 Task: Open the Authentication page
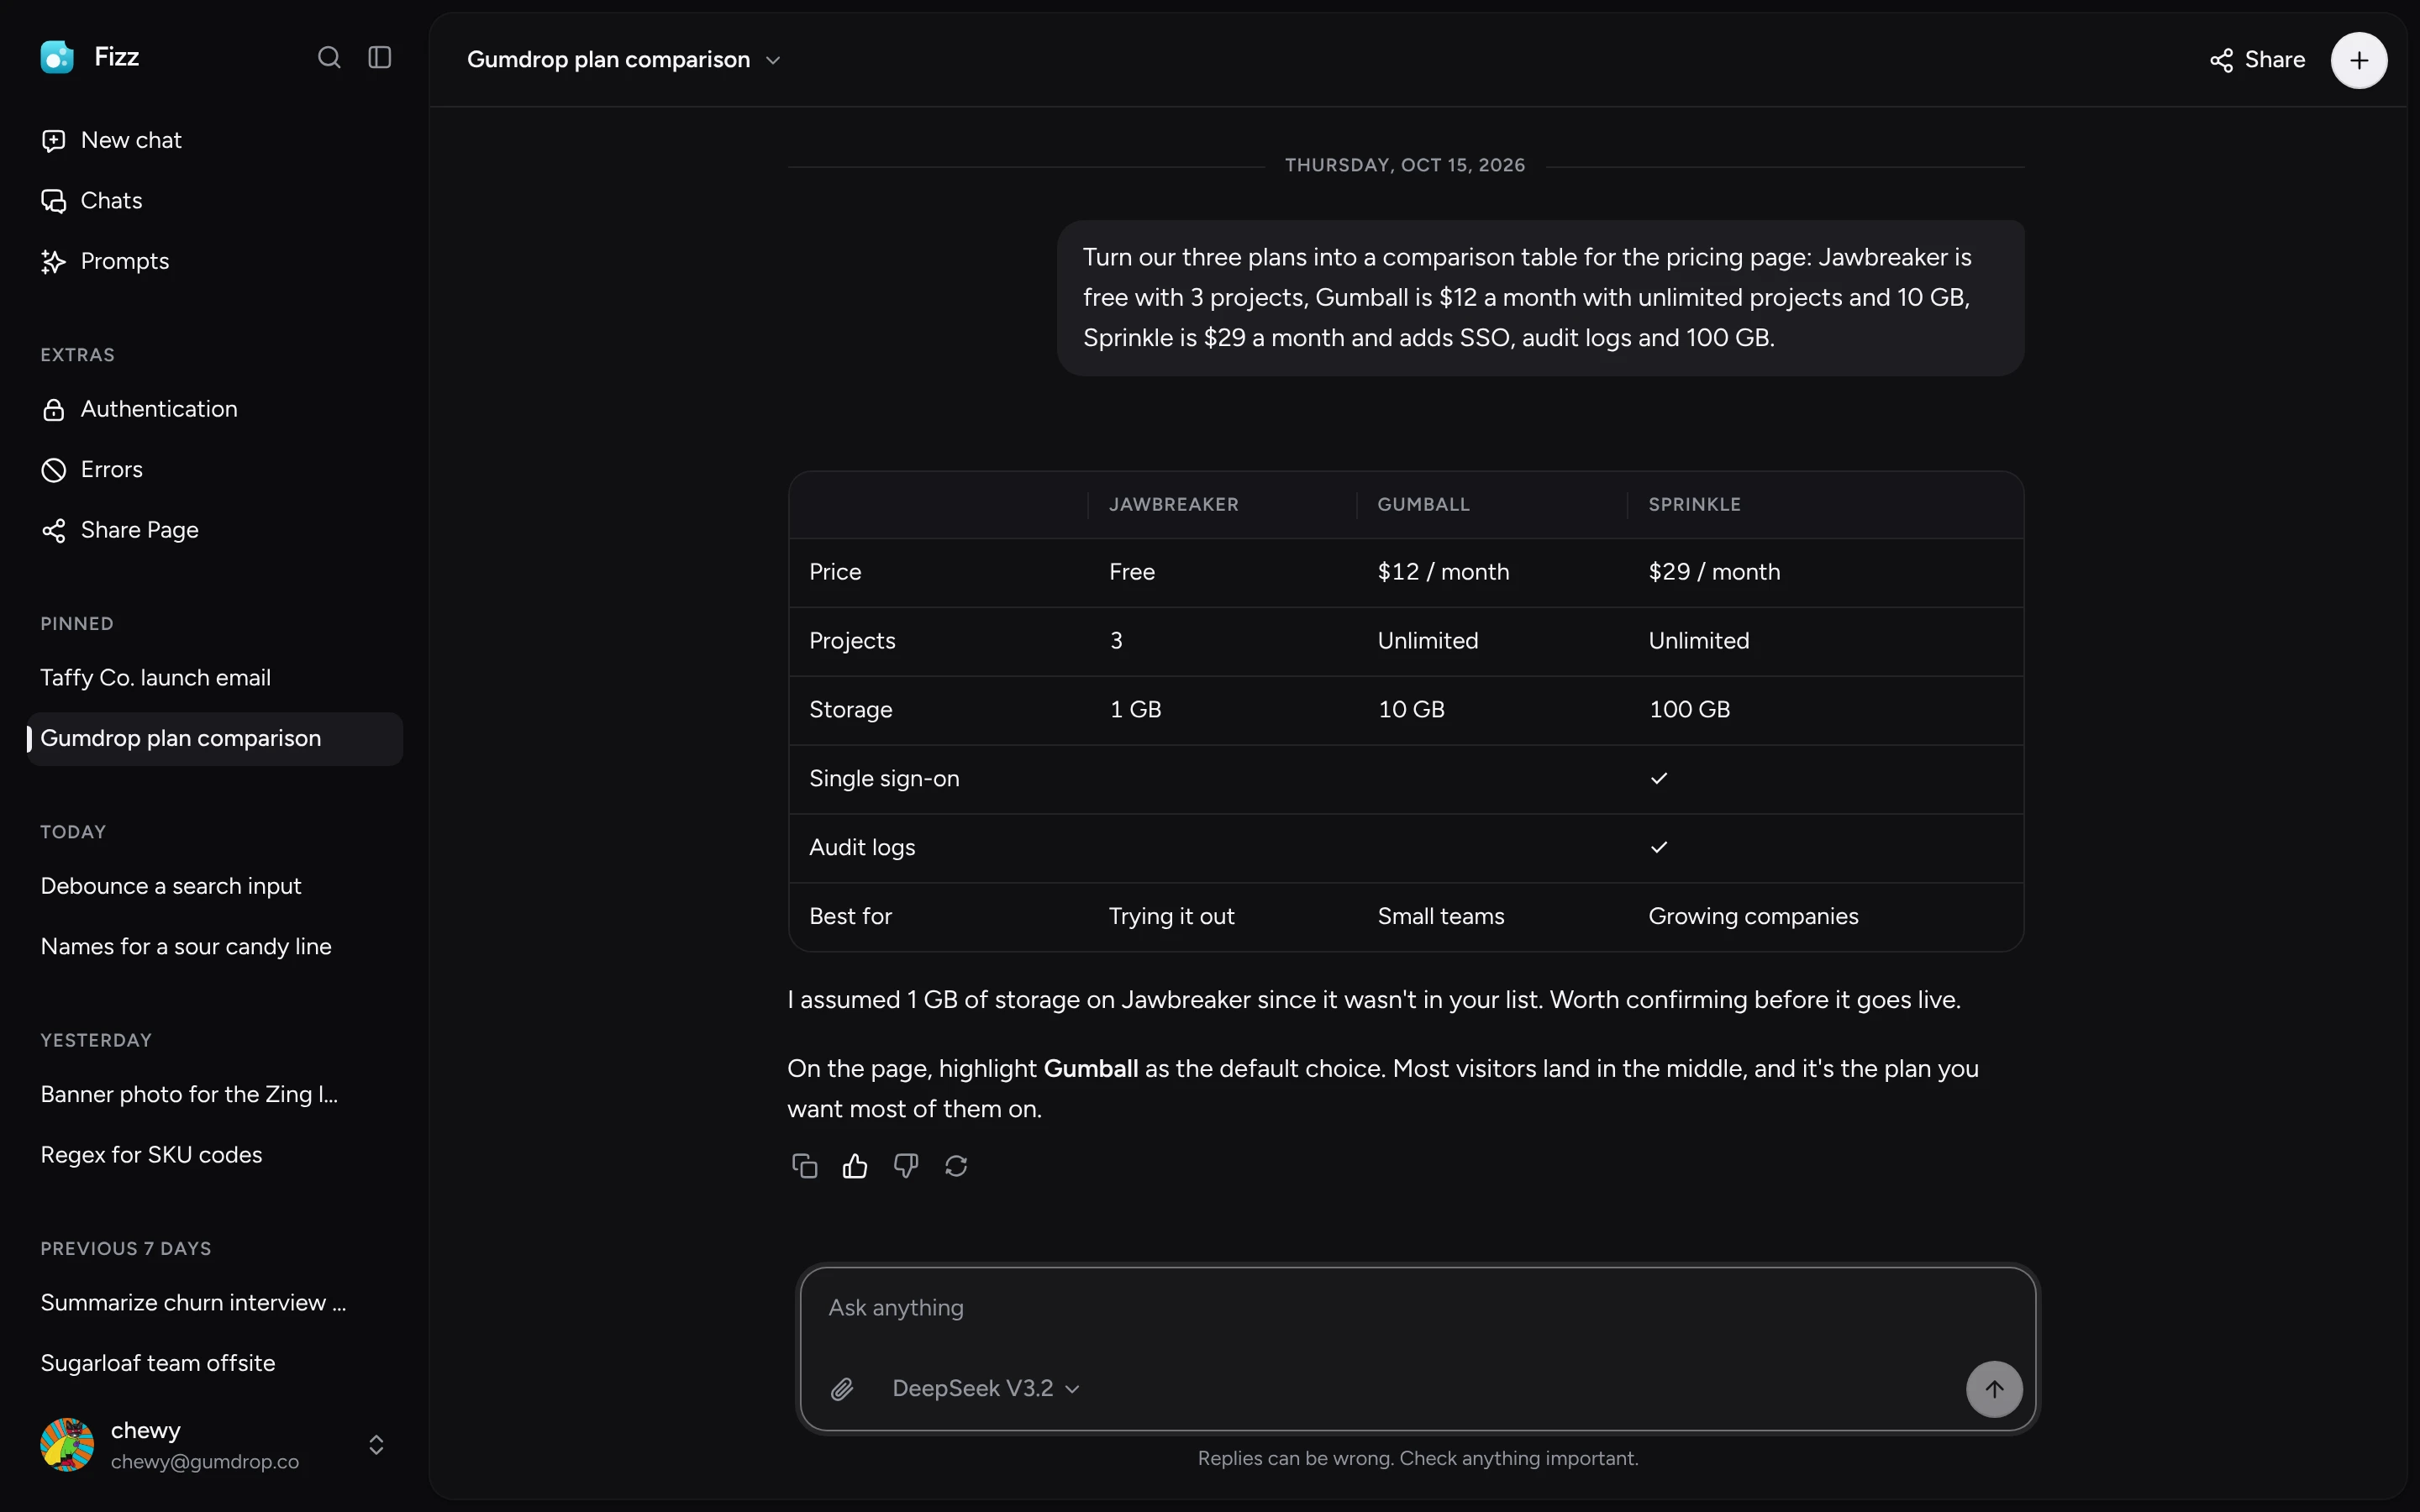pos(215,409)
